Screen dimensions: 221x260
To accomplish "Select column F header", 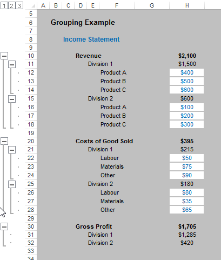I will tap(117, 5).
